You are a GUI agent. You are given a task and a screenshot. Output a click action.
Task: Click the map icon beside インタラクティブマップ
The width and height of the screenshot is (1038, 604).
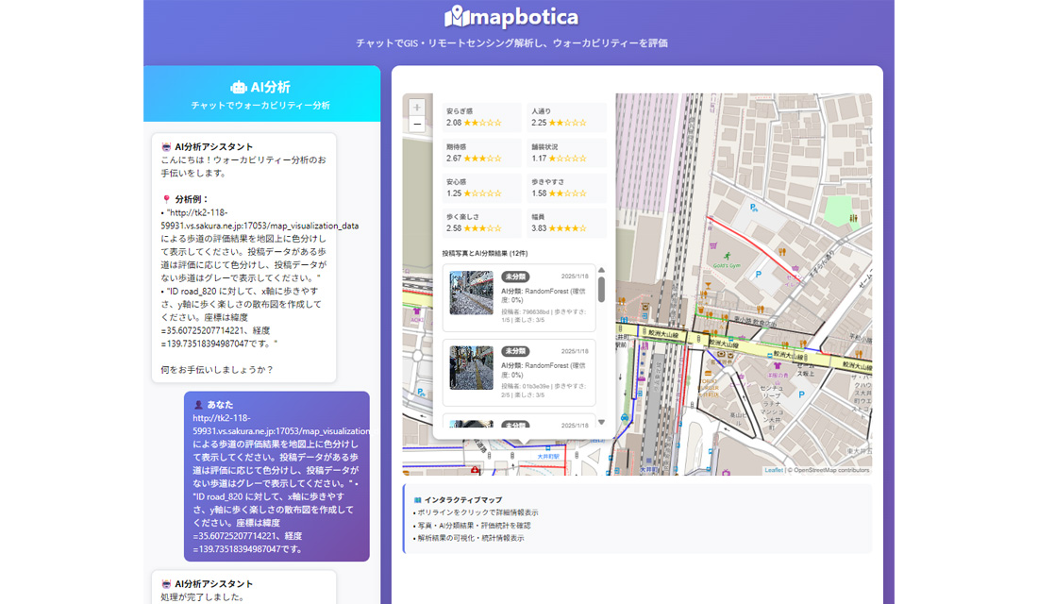pyautogui.click(x=417, y=499)
